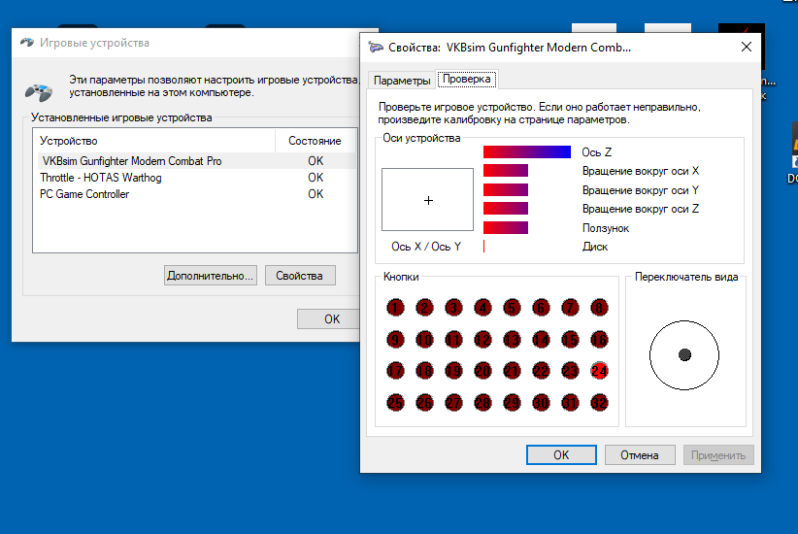Select Throttle - HOTAS Warthog device

point(196,178)
